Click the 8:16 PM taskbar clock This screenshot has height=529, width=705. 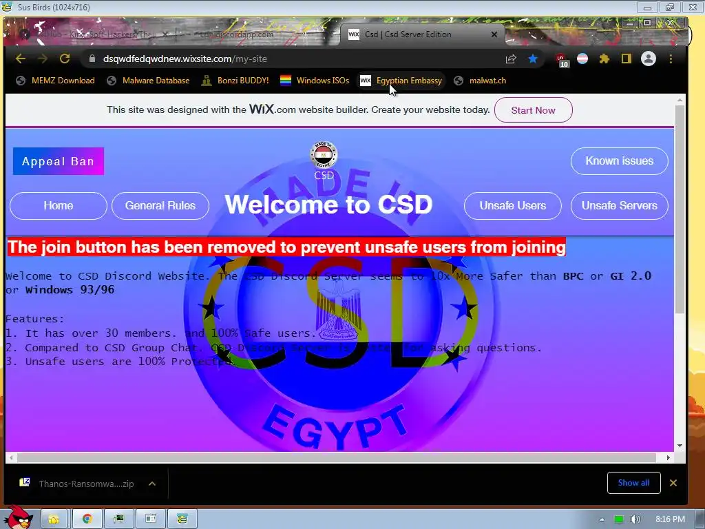coord(670,519)
